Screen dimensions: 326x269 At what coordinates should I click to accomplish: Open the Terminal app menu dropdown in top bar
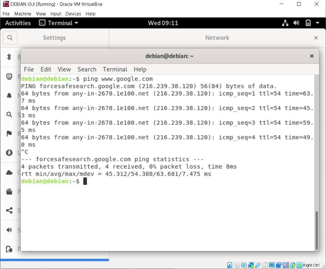pyautogui.click(x=59, y=23)
